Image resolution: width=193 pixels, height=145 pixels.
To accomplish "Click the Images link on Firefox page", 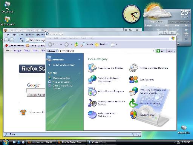I will [18, 51].
